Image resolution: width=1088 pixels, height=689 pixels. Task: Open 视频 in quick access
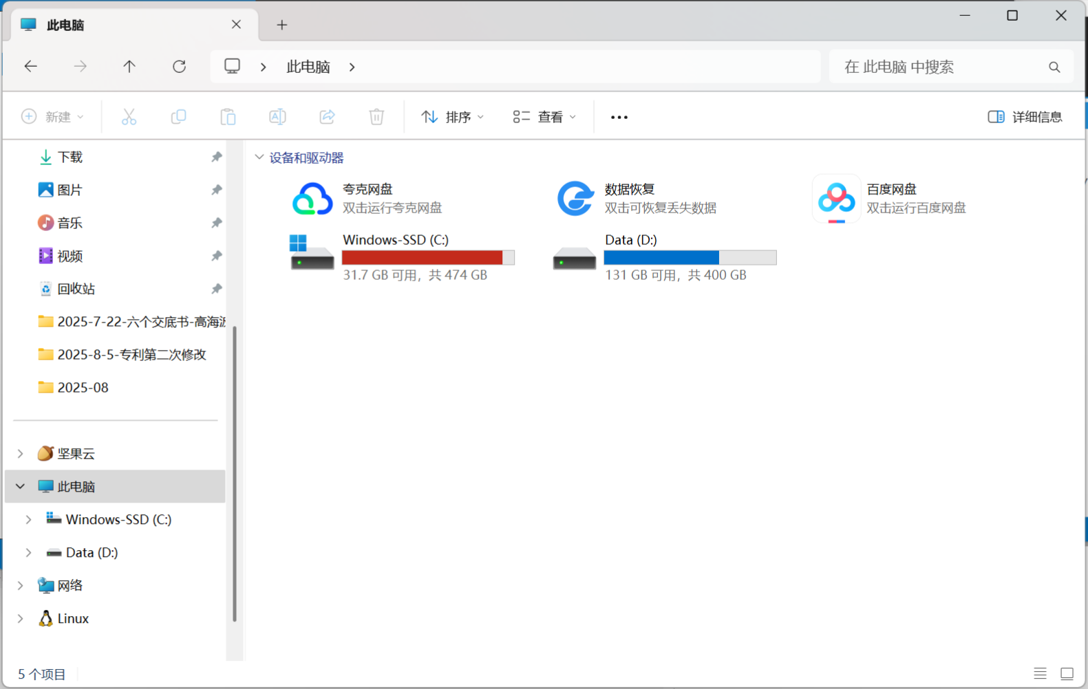click(x=70, y=256)
